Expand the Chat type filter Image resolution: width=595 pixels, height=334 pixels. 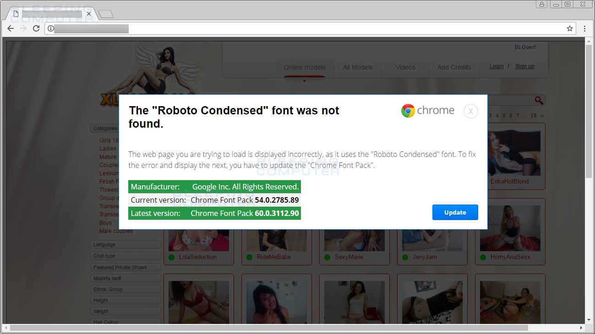point(126,256)
